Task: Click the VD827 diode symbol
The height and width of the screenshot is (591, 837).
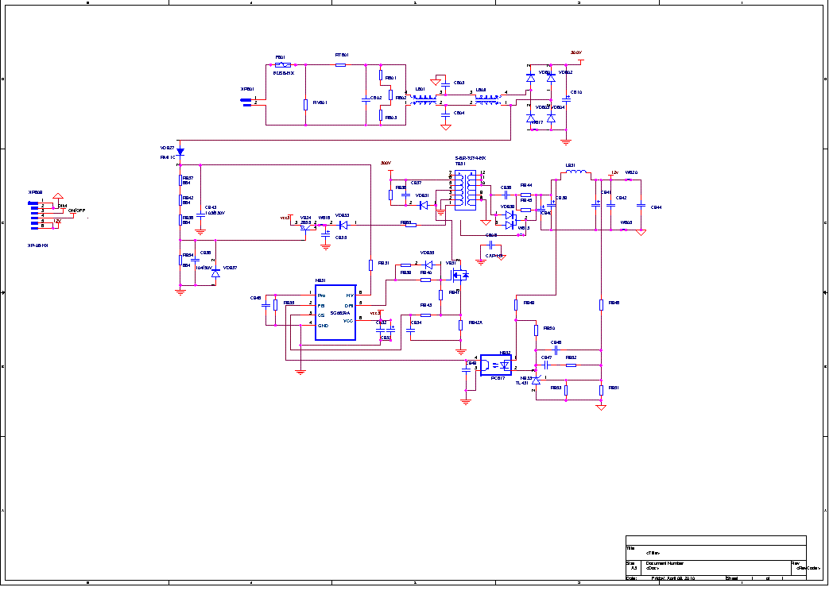Action: 180,151
